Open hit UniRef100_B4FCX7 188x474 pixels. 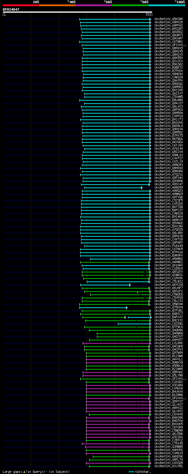point(169,210)
